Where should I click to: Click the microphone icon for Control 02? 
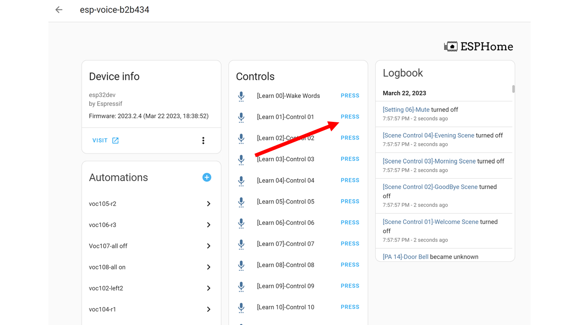tap(241, 139)
